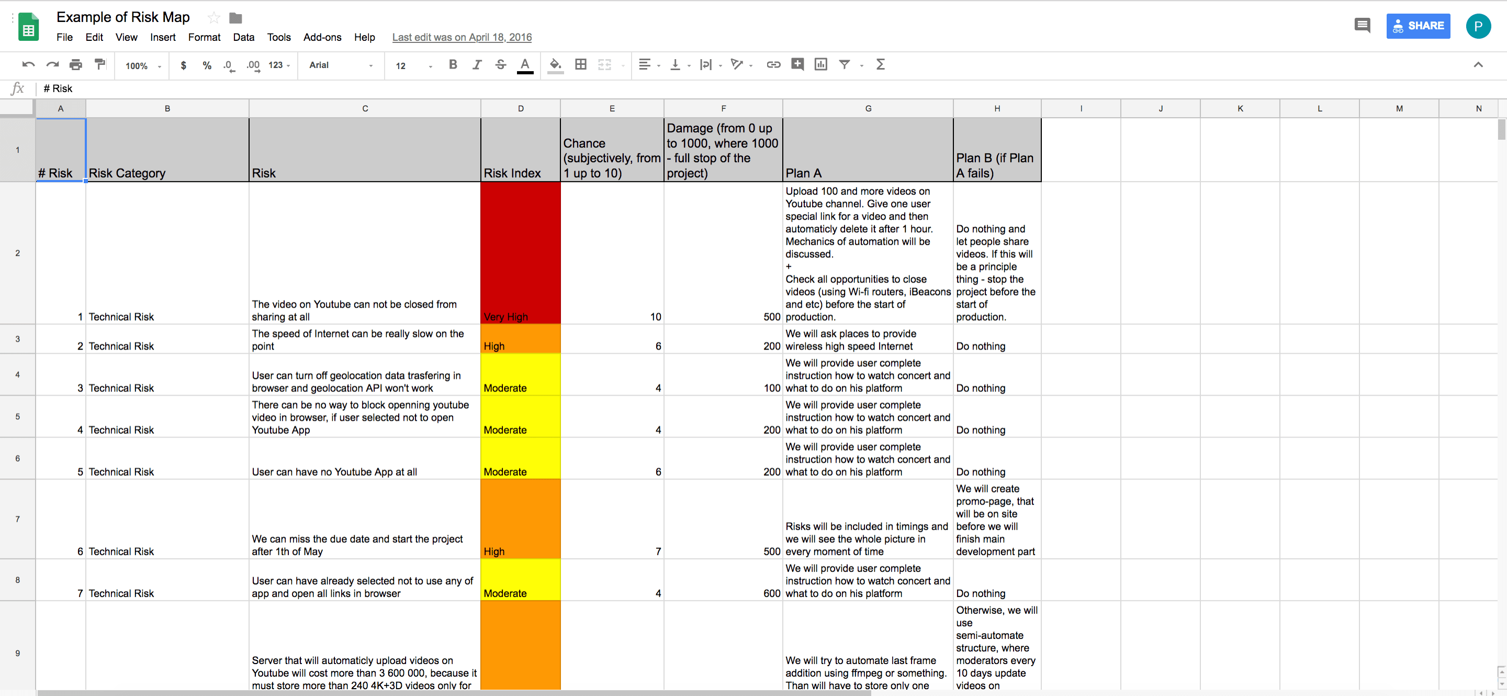
Task: Open the font size 12 dropdown
Action: pos(413,66)
